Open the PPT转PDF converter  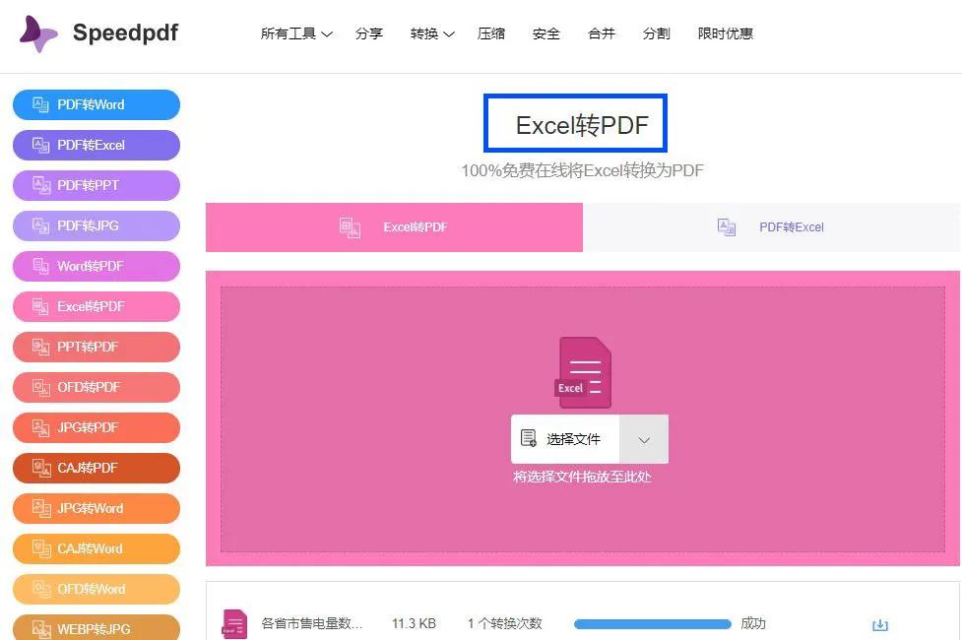96,347
